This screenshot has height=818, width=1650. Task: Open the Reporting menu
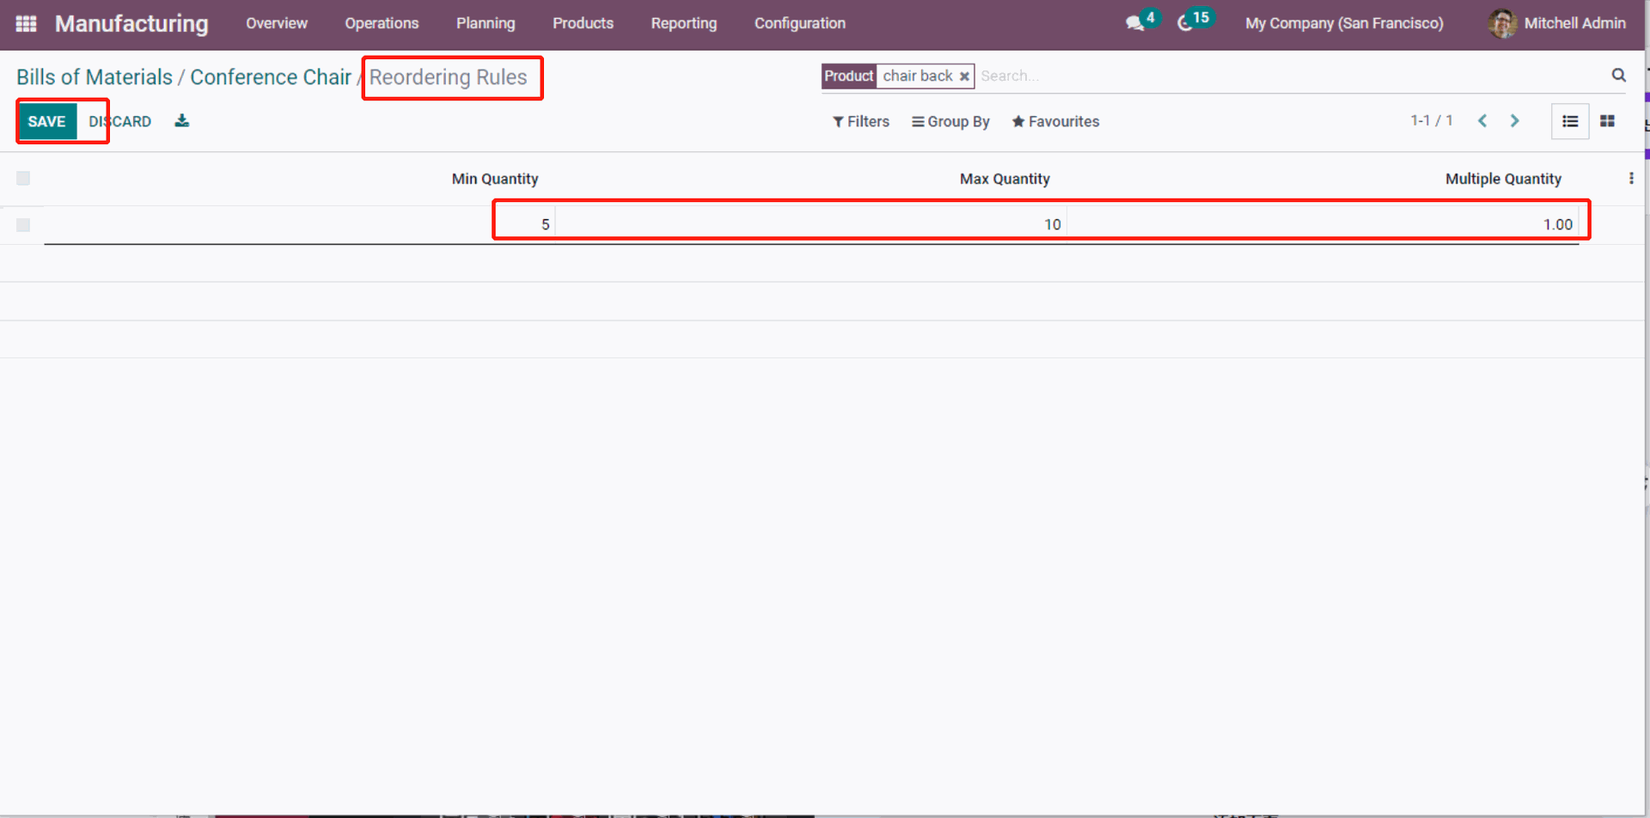(x=683, y=23)
